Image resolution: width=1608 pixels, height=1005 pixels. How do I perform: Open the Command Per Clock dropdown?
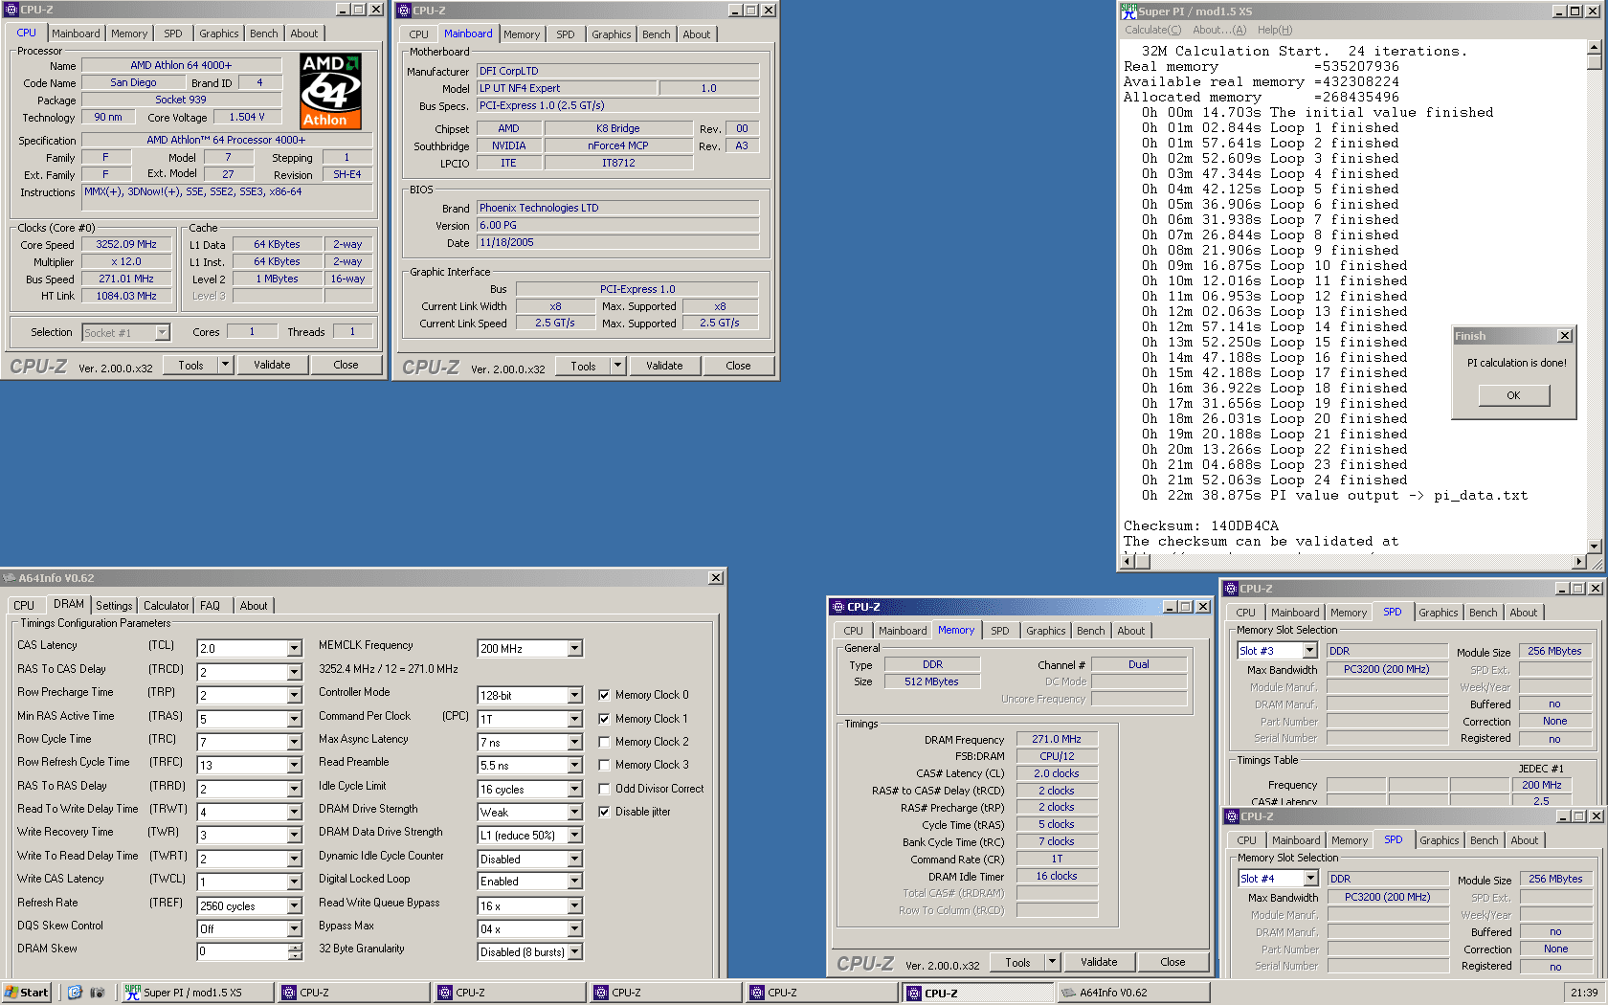pyautogui.click(x=574, y=719)
